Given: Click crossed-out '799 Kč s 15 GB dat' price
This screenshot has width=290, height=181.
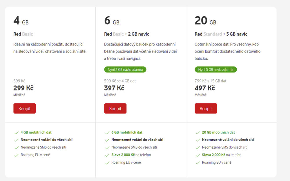Looking at the screenshot, I should 211,81.
